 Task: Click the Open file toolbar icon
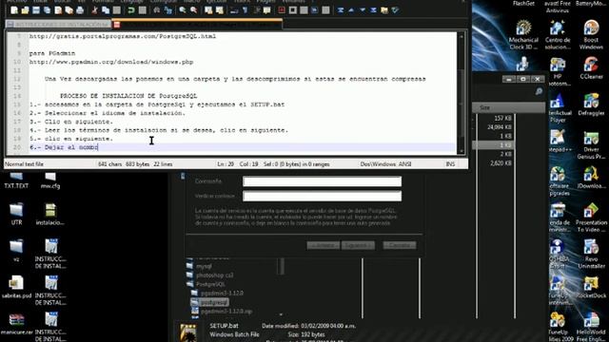(x=25, y=10)
